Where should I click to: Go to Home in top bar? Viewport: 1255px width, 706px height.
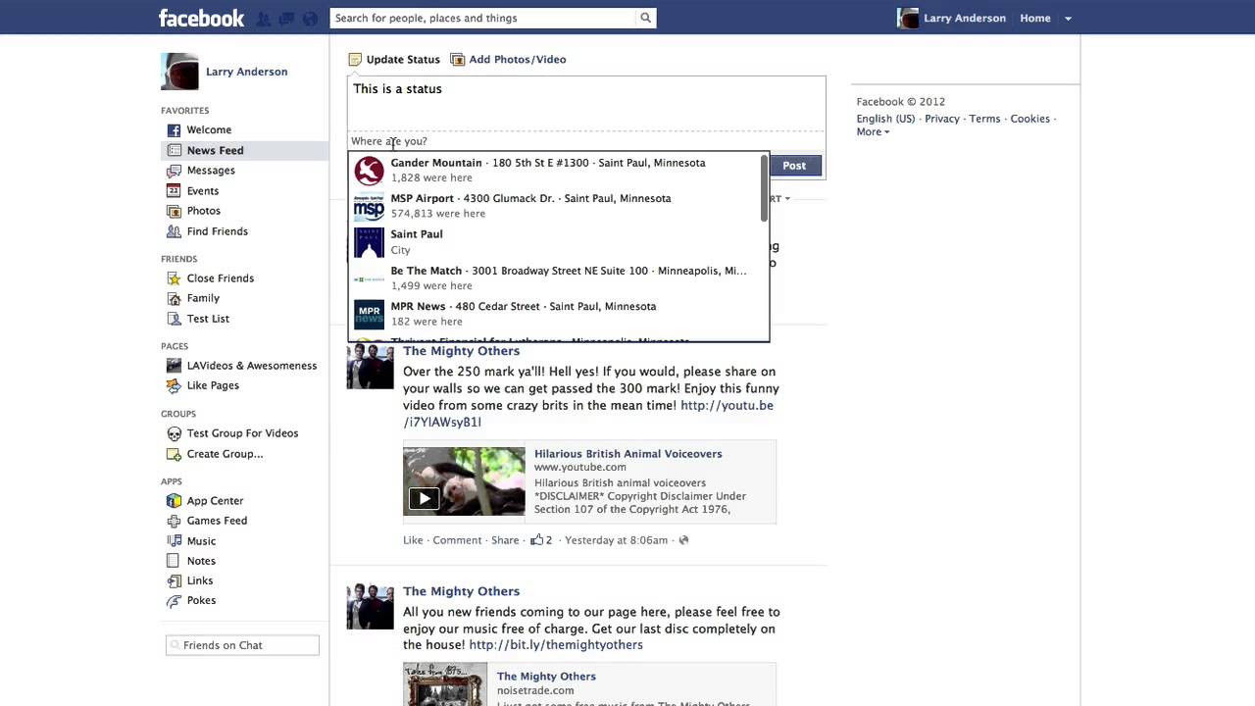point(1034,18)
